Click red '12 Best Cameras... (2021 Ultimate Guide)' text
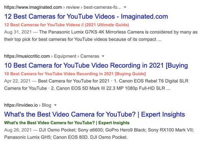Viewport: 205px width, 146px height. (x=67, y=25)
